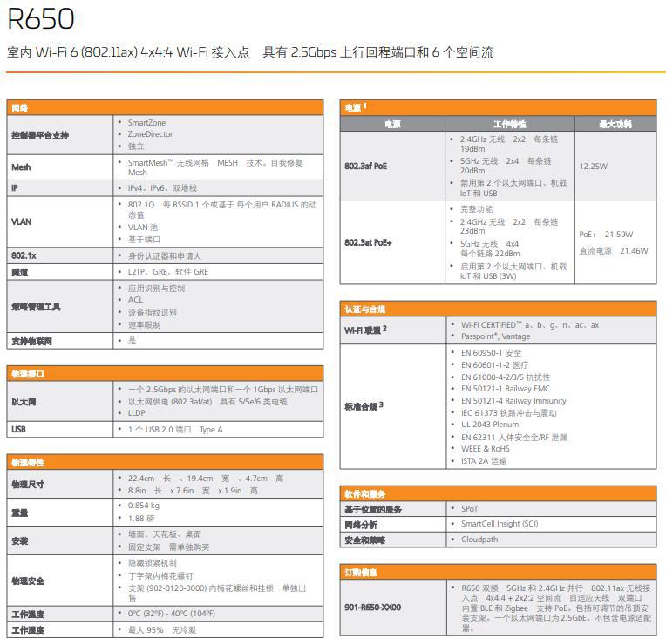Click the SmartCell Insight (SCI) value
The width and height of the screenshot is (666, 639).
499,524
